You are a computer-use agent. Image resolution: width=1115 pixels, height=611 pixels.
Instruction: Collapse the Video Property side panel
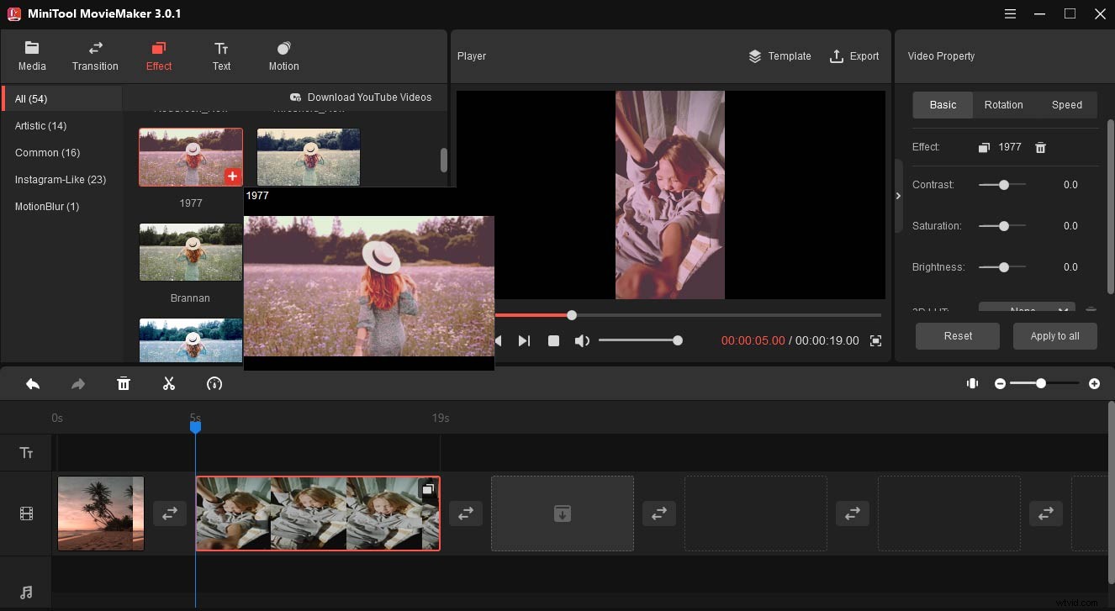(898, 195)
